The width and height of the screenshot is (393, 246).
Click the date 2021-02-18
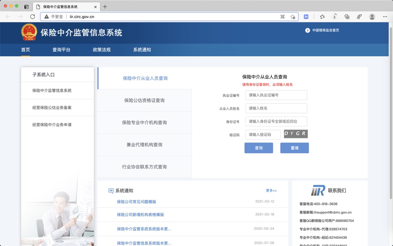pyautogui.click(x=265, y=214)
